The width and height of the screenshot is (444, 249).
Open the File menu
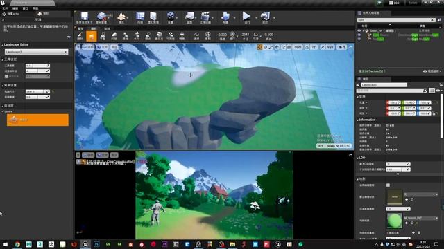(x=5, y=8)
